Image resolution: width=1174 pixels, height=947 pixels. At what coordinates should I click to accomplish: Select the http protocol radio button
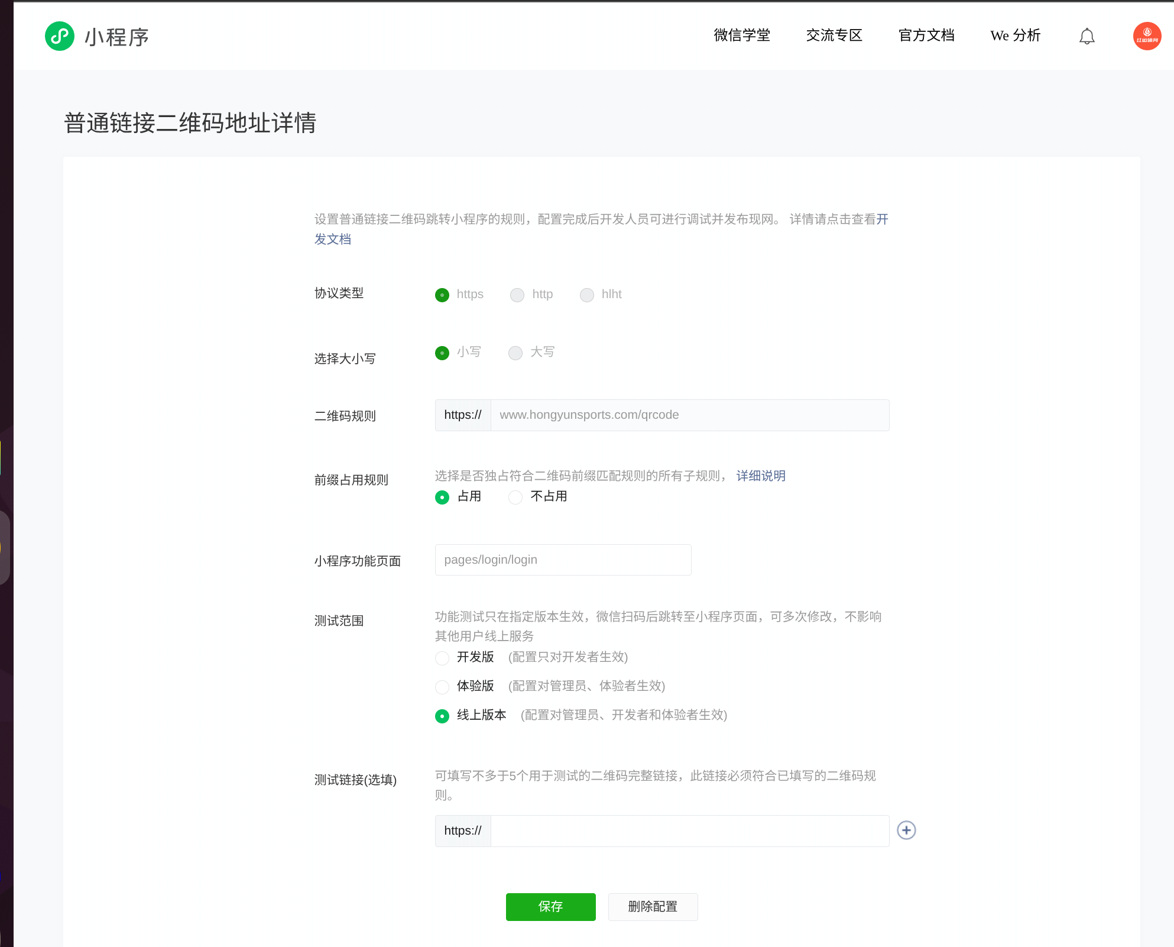pos(517,295)
